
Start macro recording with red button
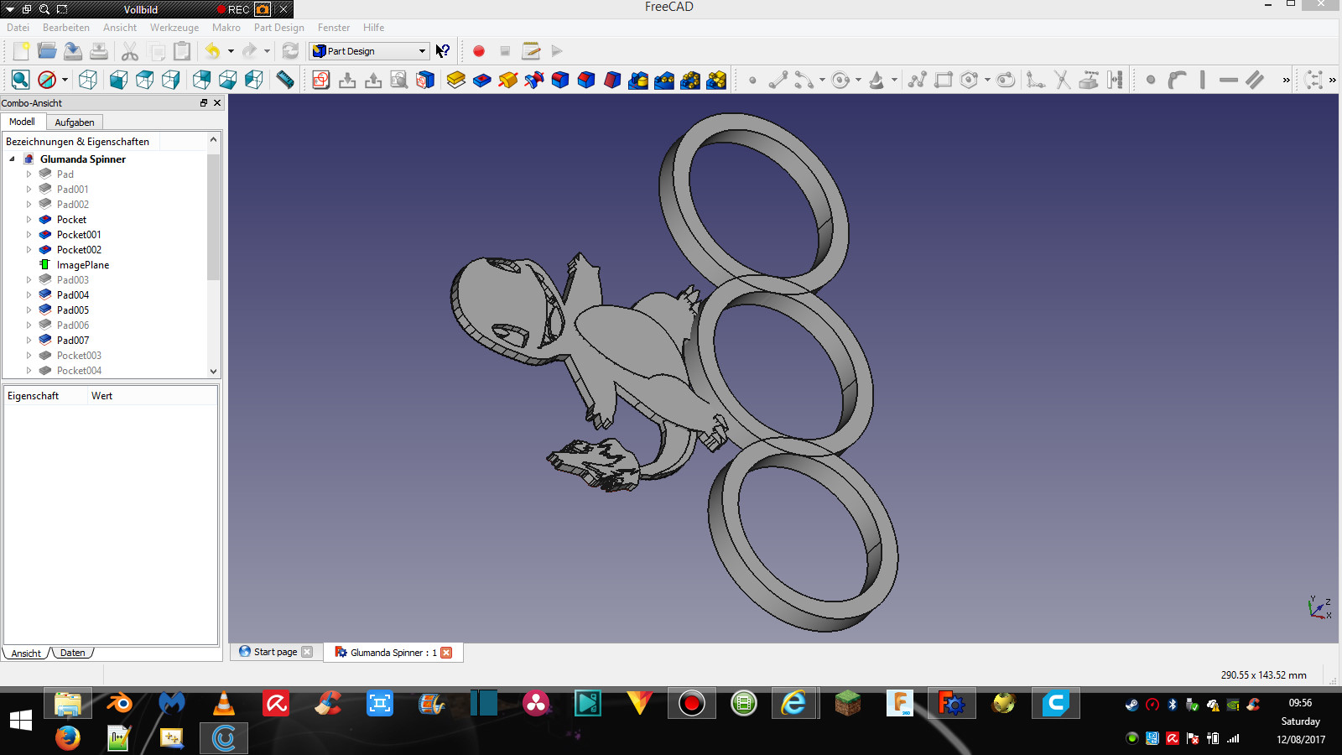[x=479, y=51]
